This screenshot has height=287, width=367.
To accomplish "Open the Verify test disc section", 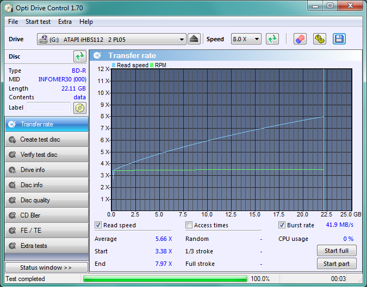I will [47, 155].
